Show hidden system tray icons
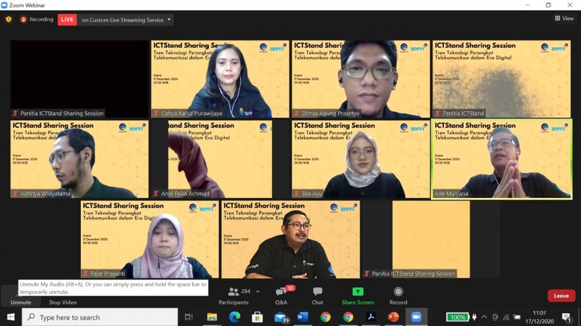The width and height of the screenshot is (581, 326). tap(484, 317)
